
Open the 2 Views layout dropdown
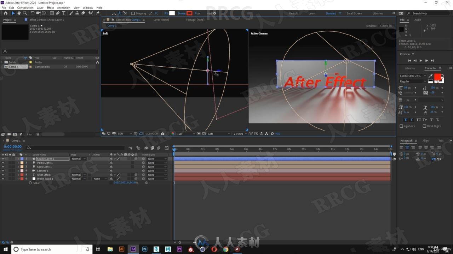coord(241,134)
